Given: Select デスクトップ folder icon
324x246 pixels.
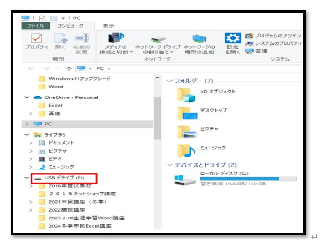Looking at the screenshot, I should 187,113.
